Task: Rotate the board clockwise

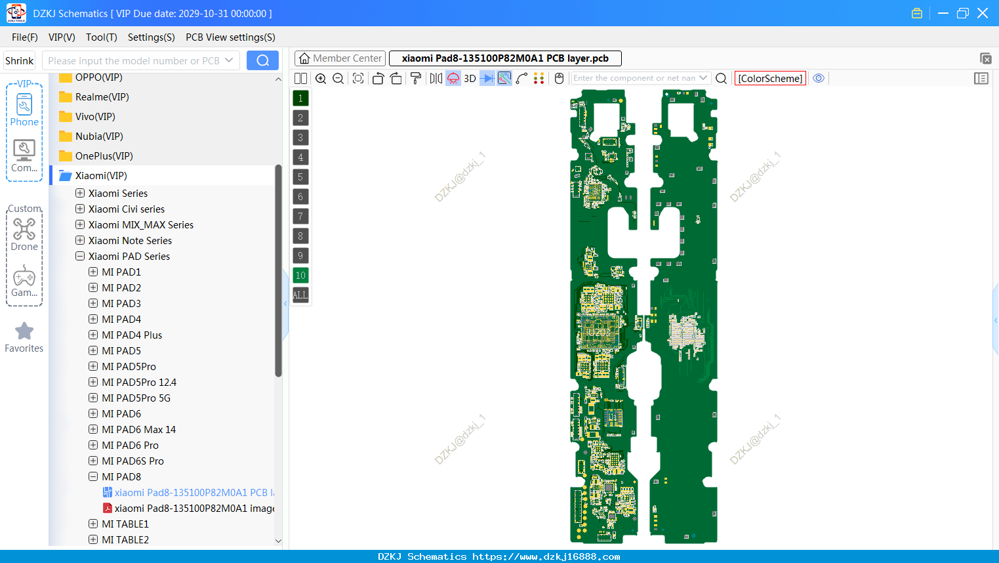Action: 396,78
